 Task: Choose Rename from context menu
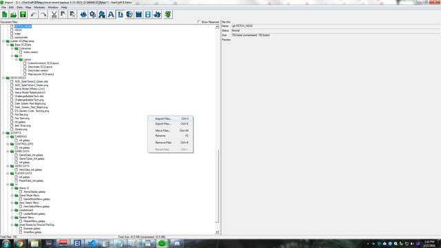(170, 136)
